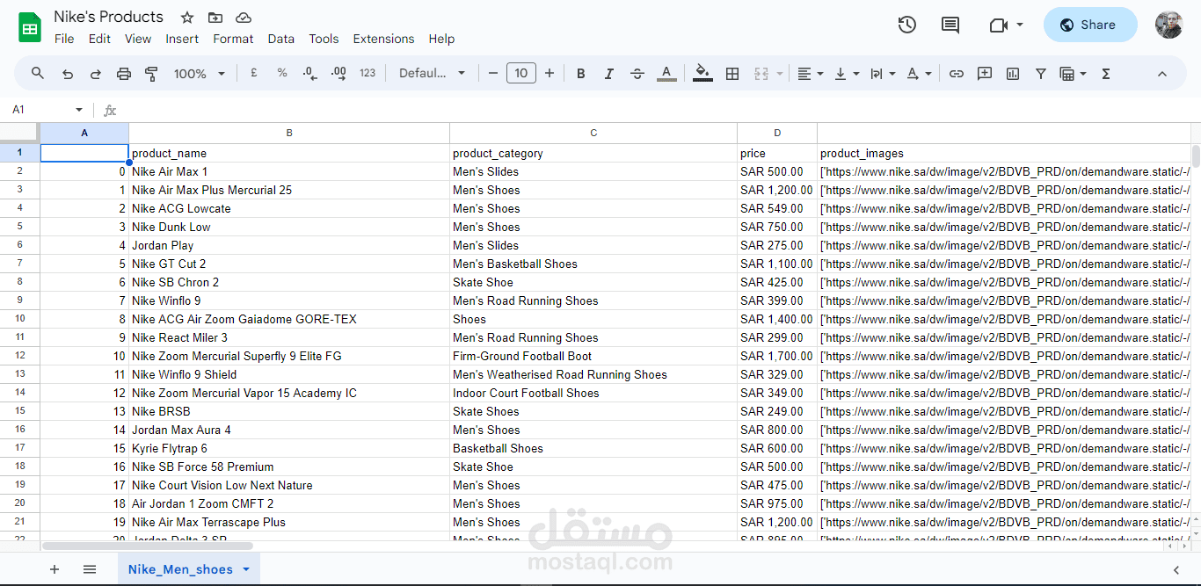Toggle bold formatting

tap(580, 74)
